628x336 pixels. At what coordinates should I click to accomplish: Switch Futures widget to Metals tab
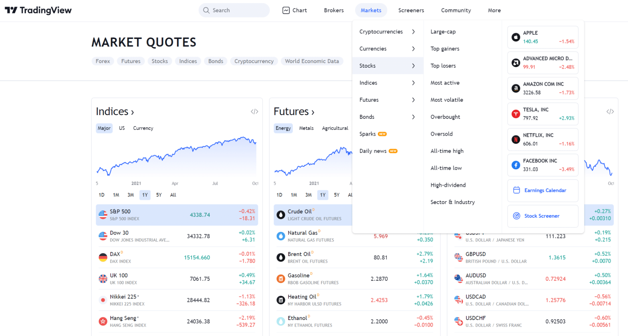coord(306,128)
